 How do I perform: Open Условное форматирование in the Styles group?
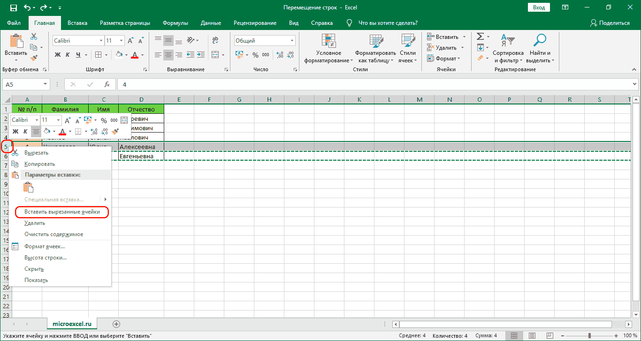pos(328,47)
